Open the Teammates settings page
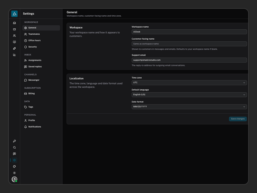The height and width of the screenshot is (193, 257). pyautogui.click(x=41, y=34)
